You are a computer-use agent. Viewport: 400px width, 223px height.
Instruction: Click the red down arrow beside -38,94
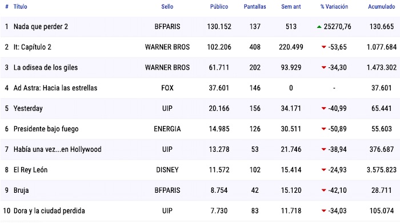click(324, 149)
